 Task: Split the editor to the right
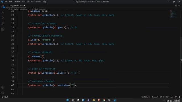[176, 6]
